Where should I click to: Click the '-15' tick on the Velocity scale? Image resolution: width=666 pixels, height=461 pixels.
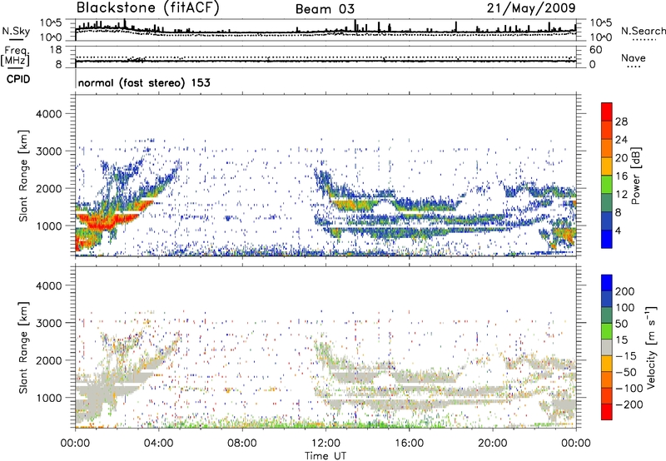click(626, 355)
